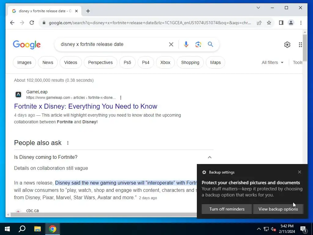
Task: Clear the Google search box text
Action: point(171,44)
